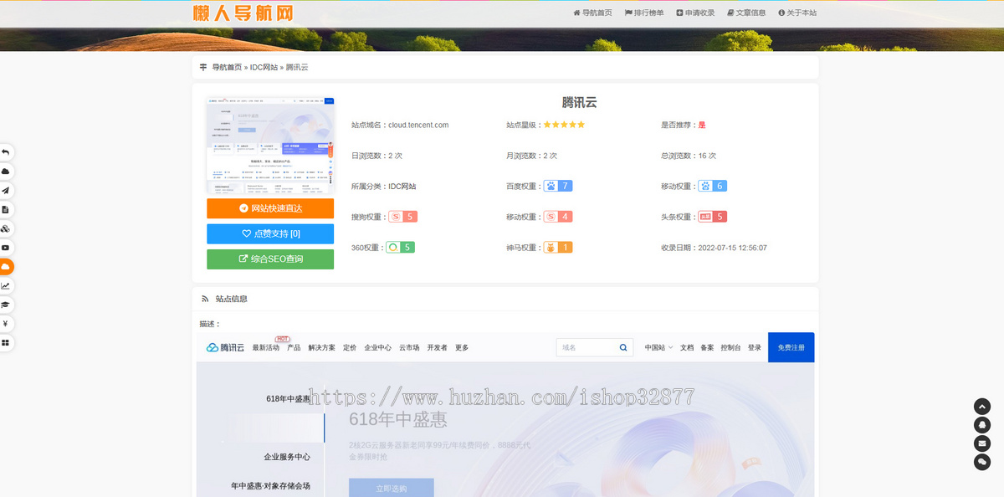
Task: Click the five-star site rating
Action: [564, 125]
